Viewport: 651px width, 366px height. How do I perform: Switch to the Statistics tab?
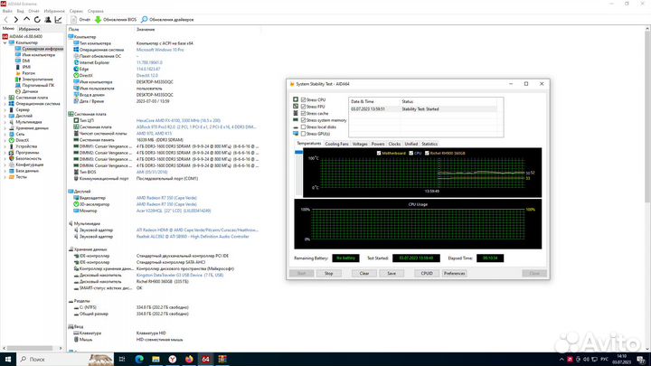click(x=429, y=144)
